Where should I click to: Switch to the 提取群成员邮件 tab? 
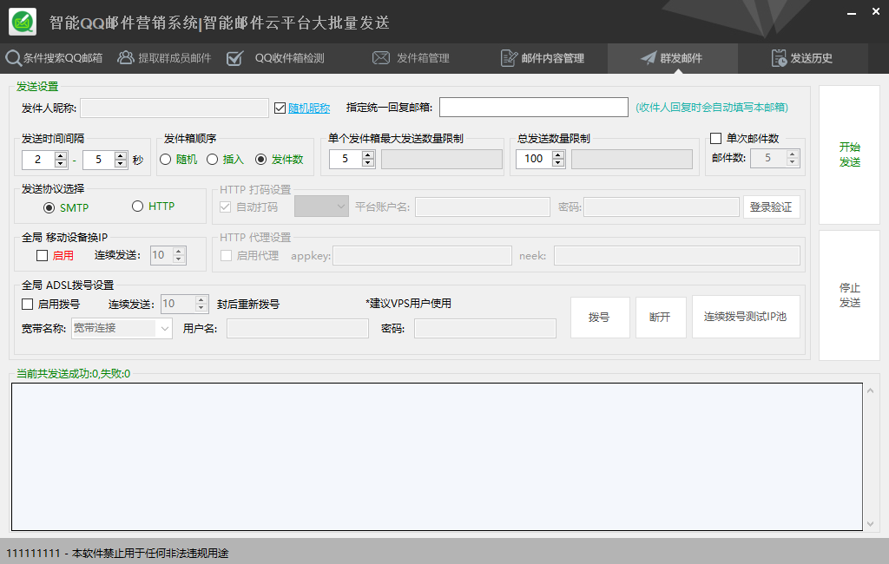[x=164, y=58]
